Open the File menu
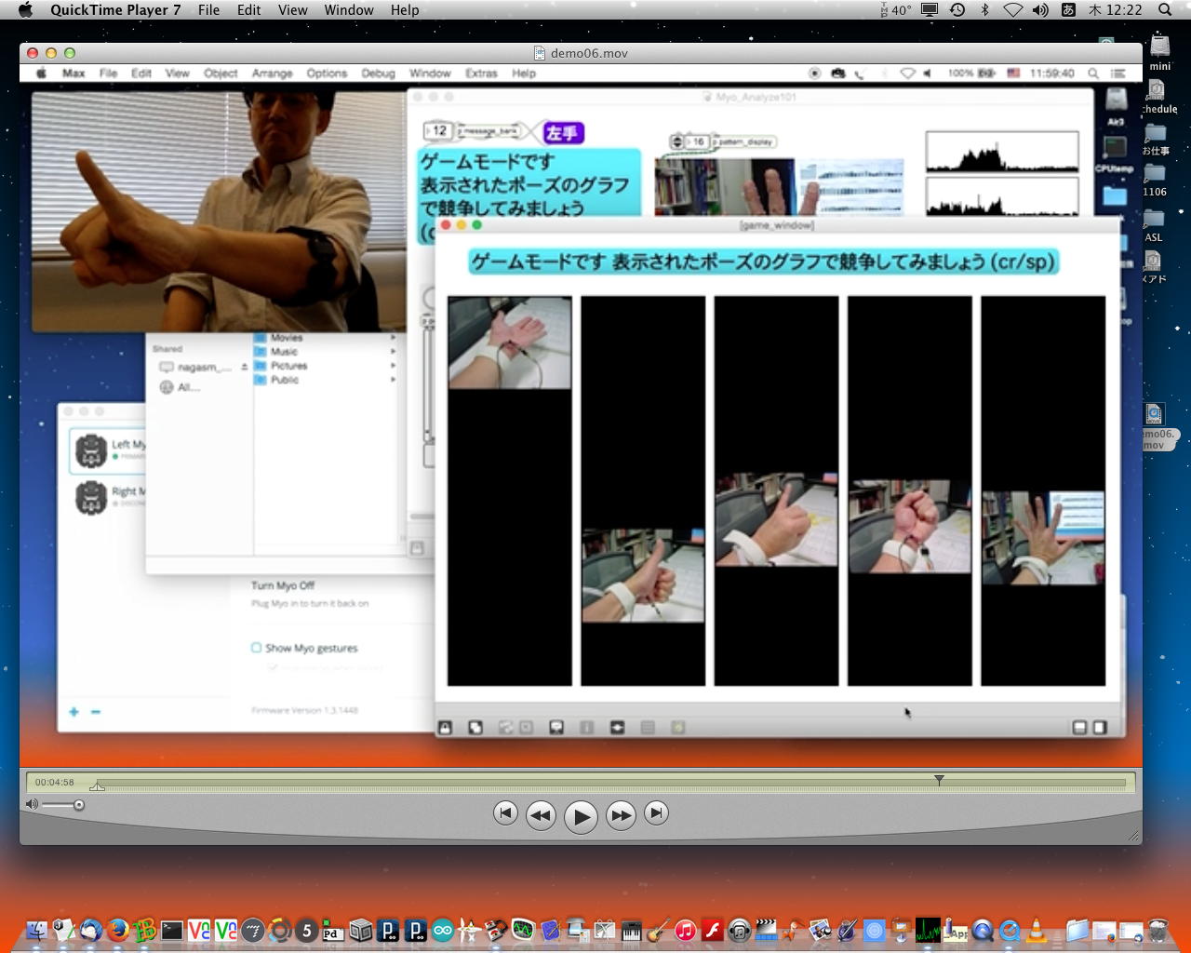 (208, 10)
